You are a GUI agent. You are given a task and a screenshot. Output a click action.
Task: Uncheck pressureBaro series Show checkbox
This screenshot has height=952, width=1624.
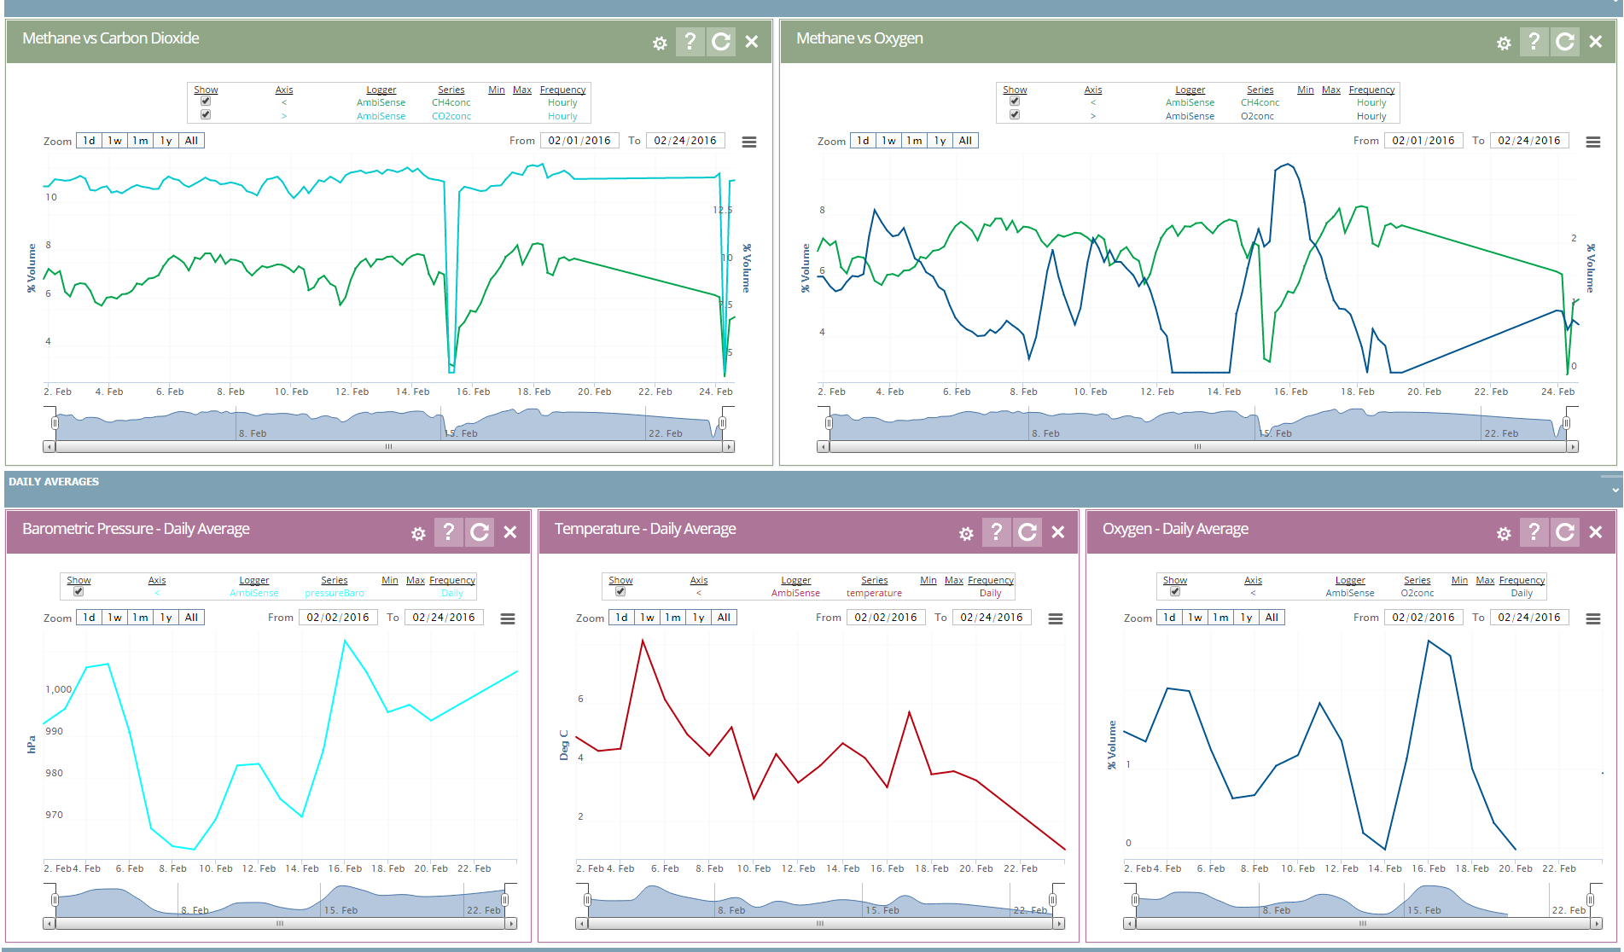(x=79, y=591)
